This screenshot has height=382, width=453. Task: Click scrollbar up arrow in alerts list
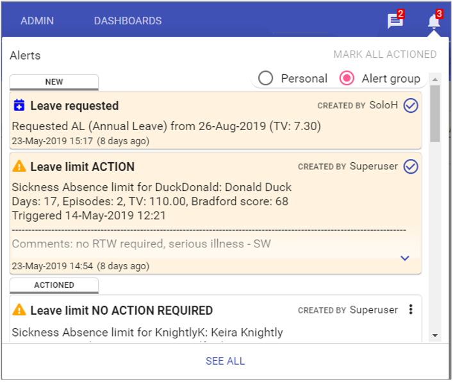click(x=435, y=79)
